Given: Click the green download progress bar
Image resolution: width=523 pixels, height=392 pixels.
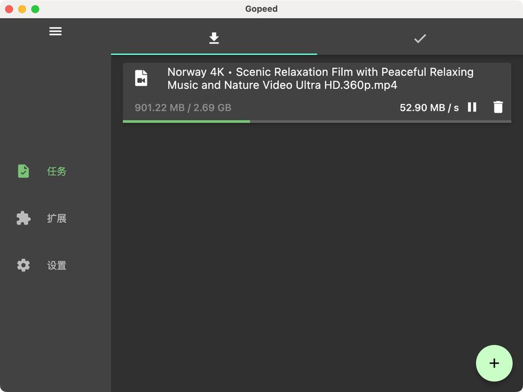Looking at the screenshot, I should pos(186,121).
